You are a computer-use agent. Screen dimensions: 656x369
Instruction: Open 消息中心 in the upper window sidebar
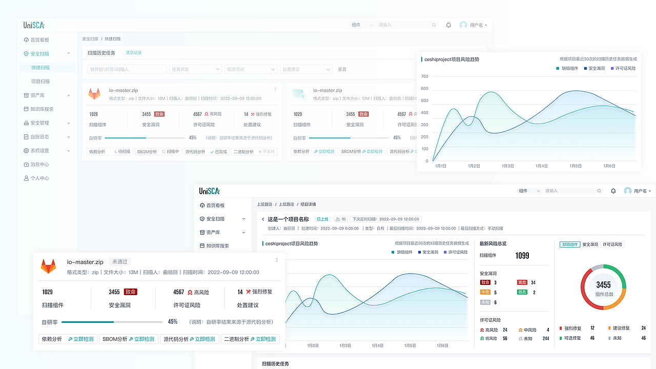tap(36, 165)
